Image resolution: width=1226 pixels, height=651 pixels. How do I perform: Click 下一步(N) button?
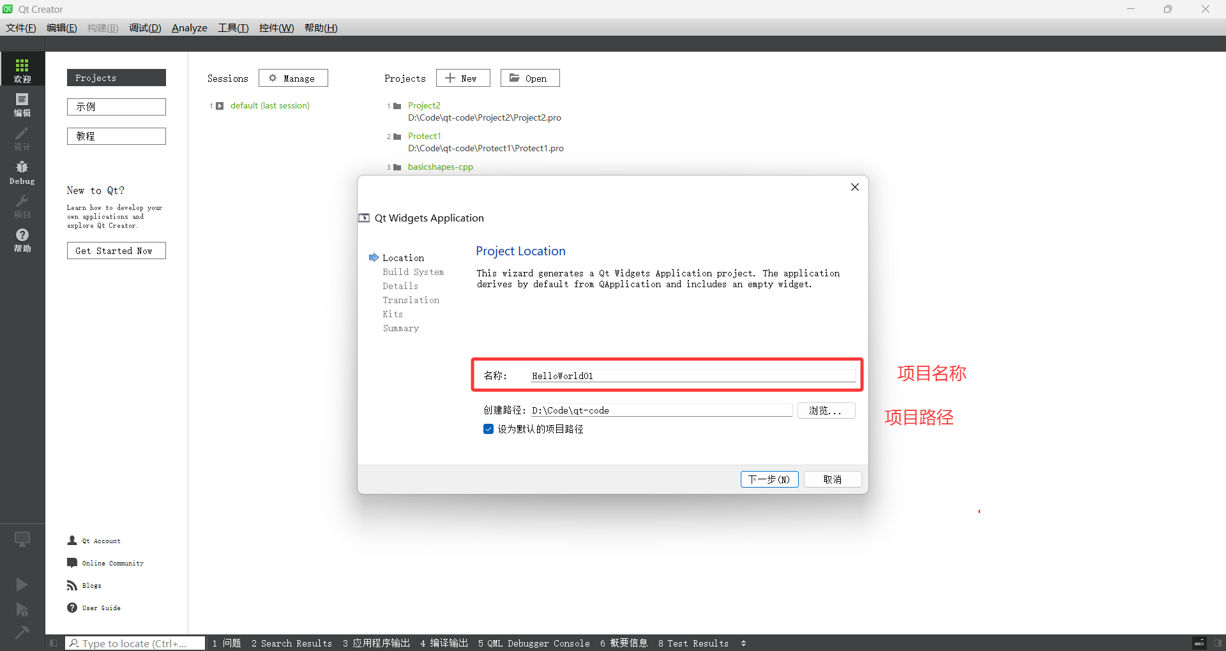coord(769,479)
